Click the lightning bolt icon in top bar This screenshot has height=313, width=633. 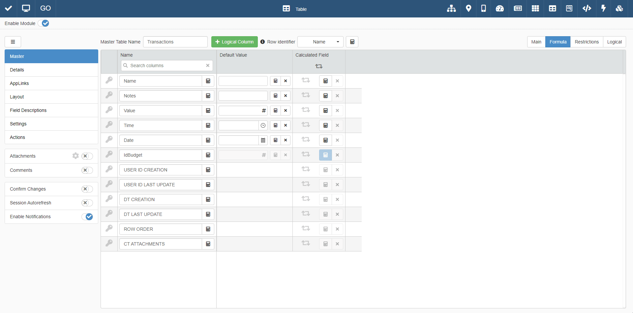[603, 9]
